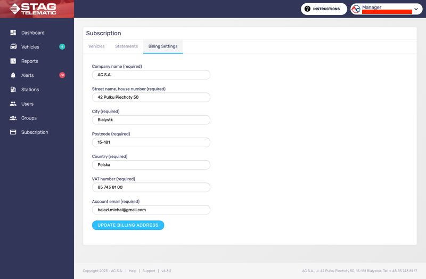Click the Manager role label
Image resolution: width=426 pixels, height=279 pixels.
click(372, 7)
